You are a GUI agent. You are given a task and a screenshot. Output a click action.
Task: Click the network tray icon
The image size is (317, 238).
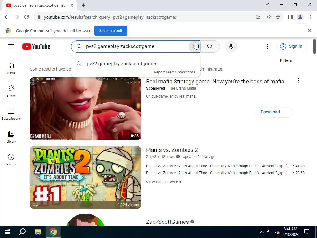270,232
